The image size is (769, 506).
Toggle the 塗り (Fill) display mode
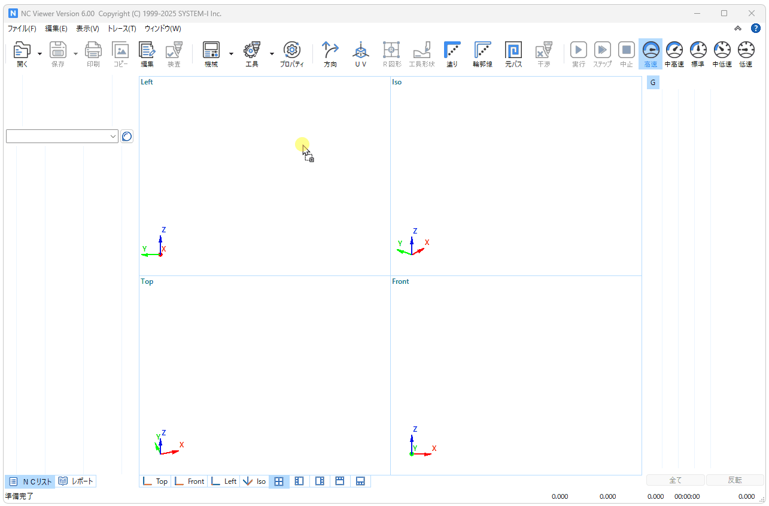pyautogui.click(x=452, y=54)
